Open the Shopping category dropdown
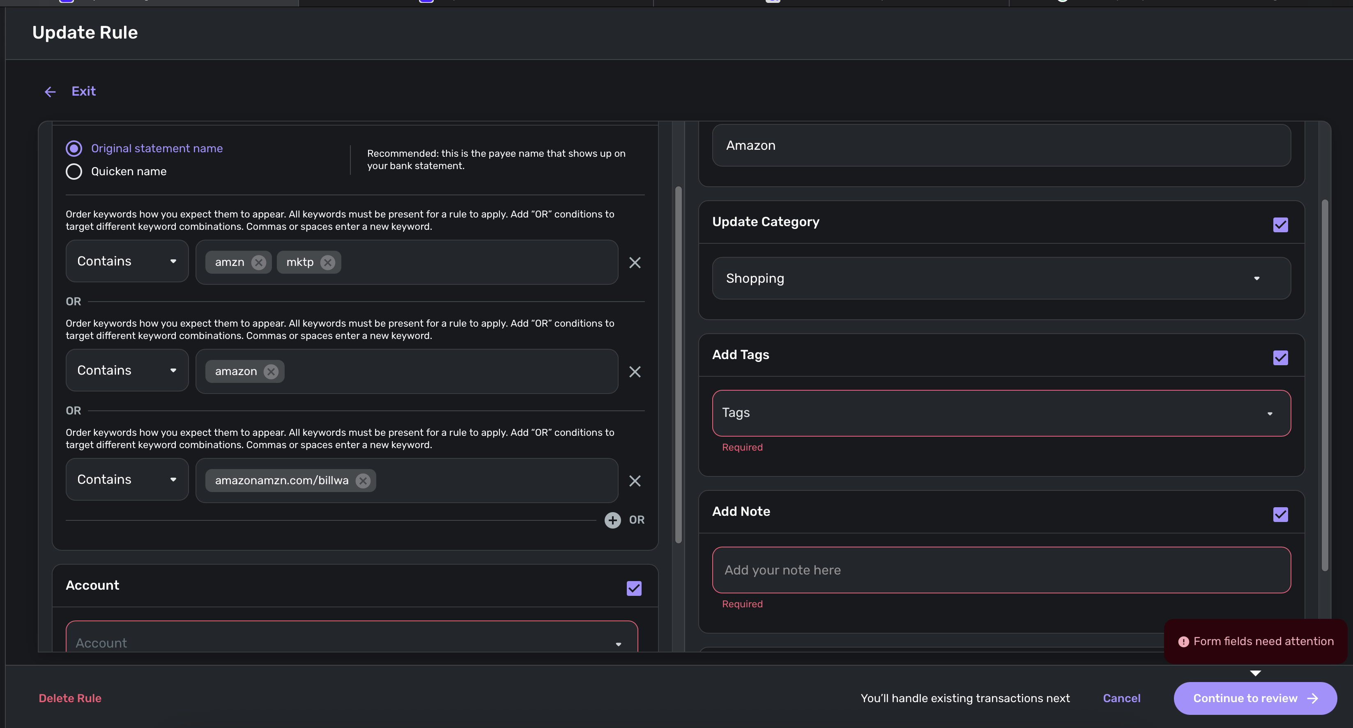The width and height of the screenshot is (1353, 728). [1001, 278]
